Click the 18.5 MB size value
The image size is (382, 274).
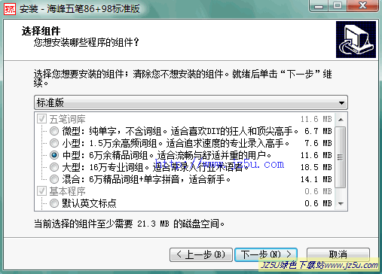[x=316, y=167]
